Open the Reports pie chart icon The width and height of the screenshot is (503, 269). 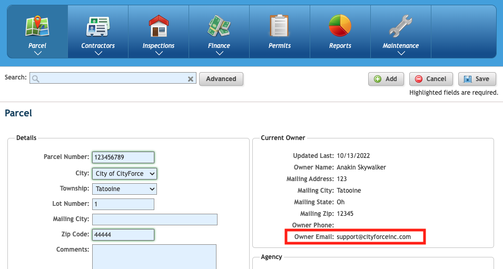pyautogui.click(x=340, y=26)
